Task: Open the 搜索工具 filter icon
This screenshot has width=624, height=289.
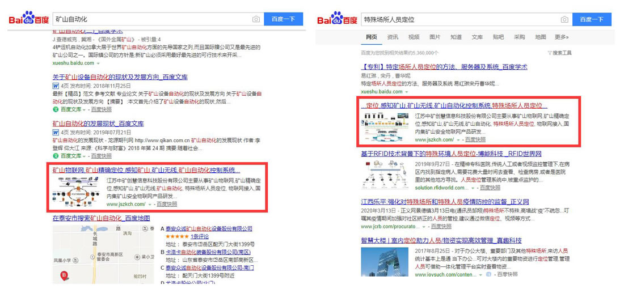Action: (550, 53)
